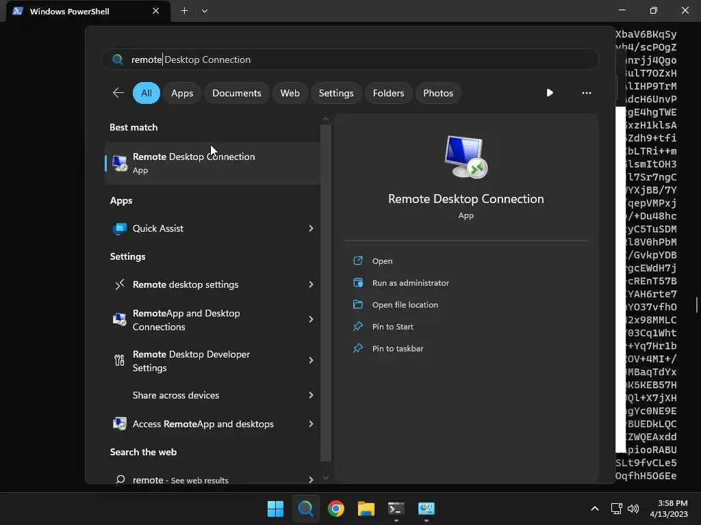Image resolution: width=701 pixels, height=525 pixels.
Task: Launch Google Chrome from the taskbar
Action: tap(335, 509)
